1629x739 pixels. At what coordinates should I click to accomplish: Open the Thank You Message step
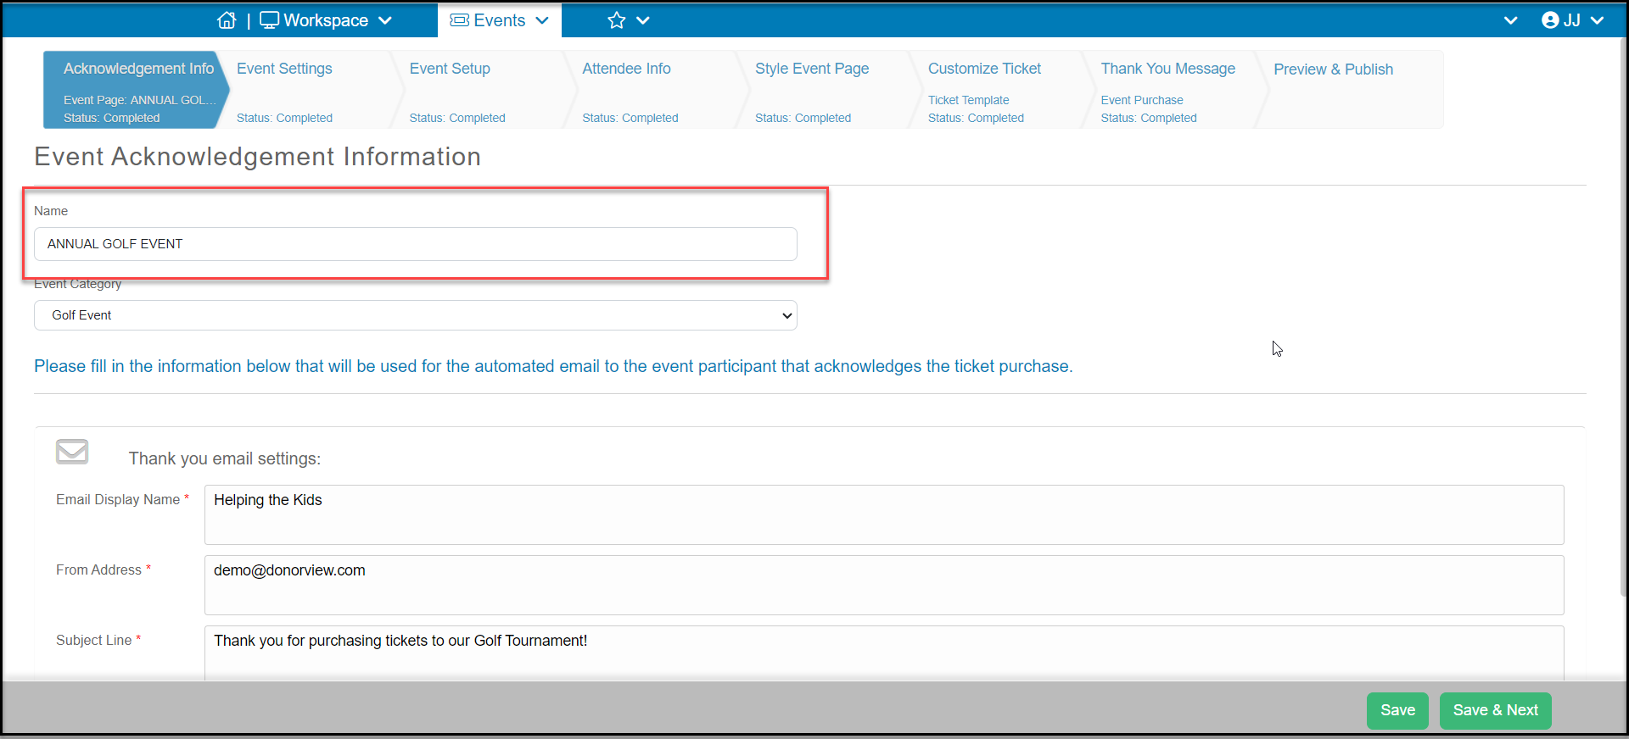click(1175, 89)
